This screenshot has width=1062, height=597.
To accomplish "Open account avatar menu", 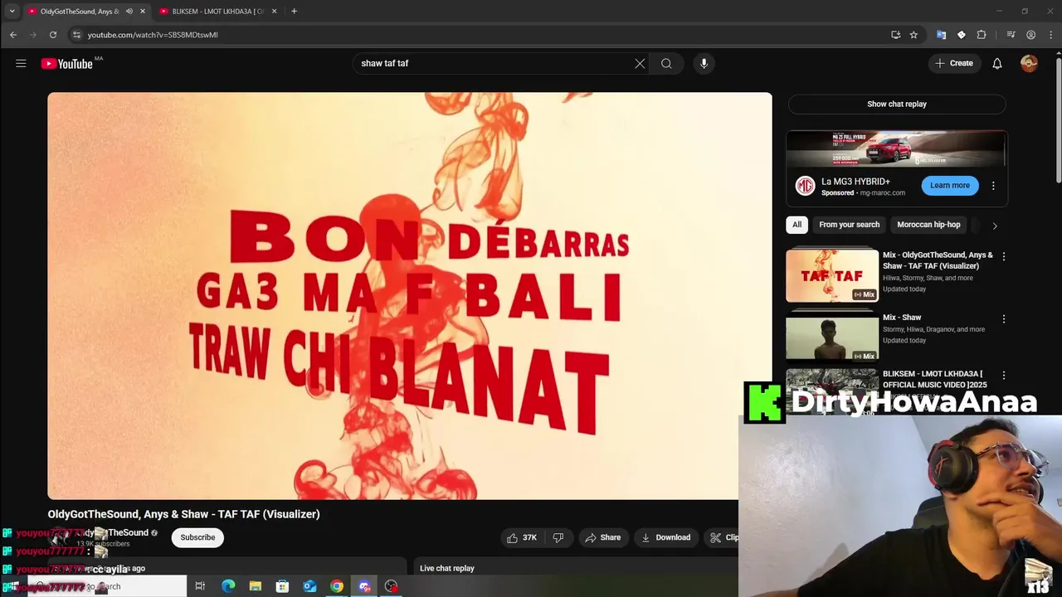I will pyautogui.click(x=1029, y=63).
